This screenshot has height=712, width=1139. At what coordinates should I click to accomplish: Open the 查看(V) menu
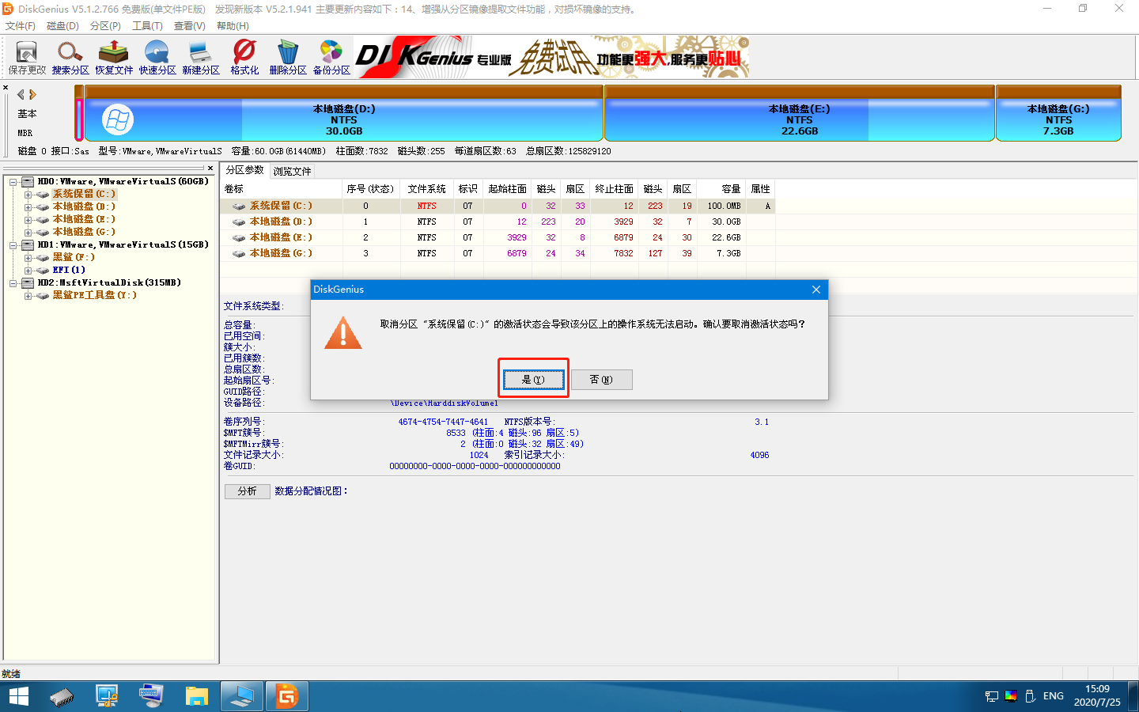point(190,26)
